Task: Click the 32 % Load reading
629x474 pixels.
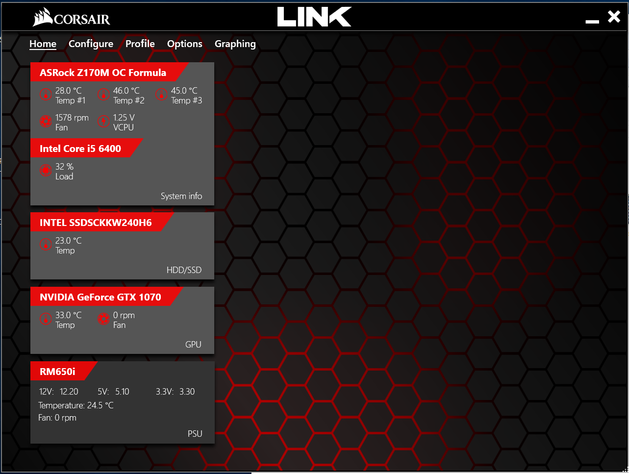Action: click(64, 171)
